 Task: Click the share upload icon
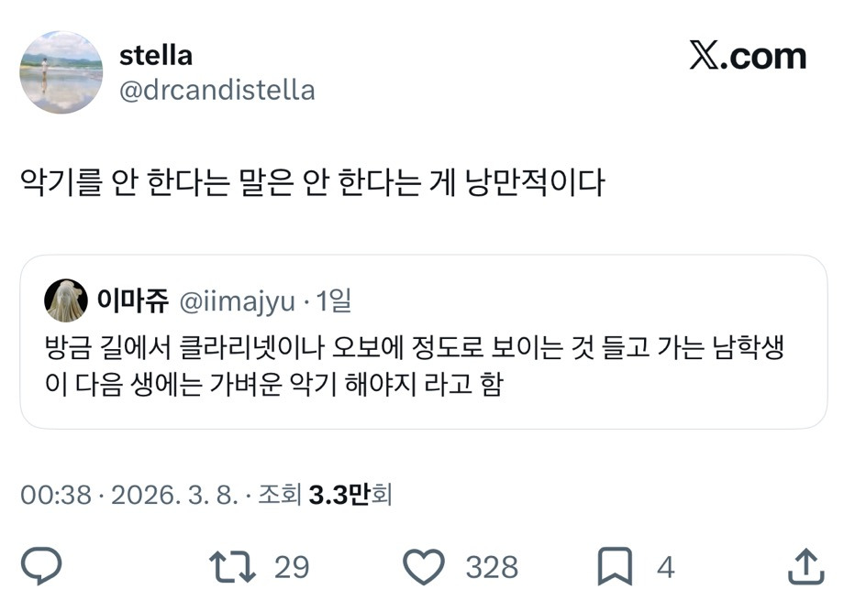point(804,567)
